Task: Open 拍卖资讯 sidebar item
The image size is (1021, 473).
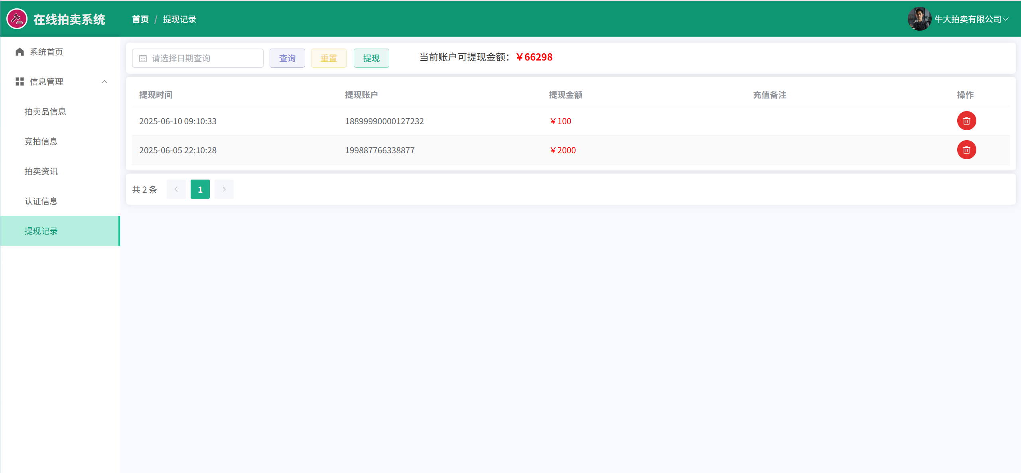Action: [41, 171]
